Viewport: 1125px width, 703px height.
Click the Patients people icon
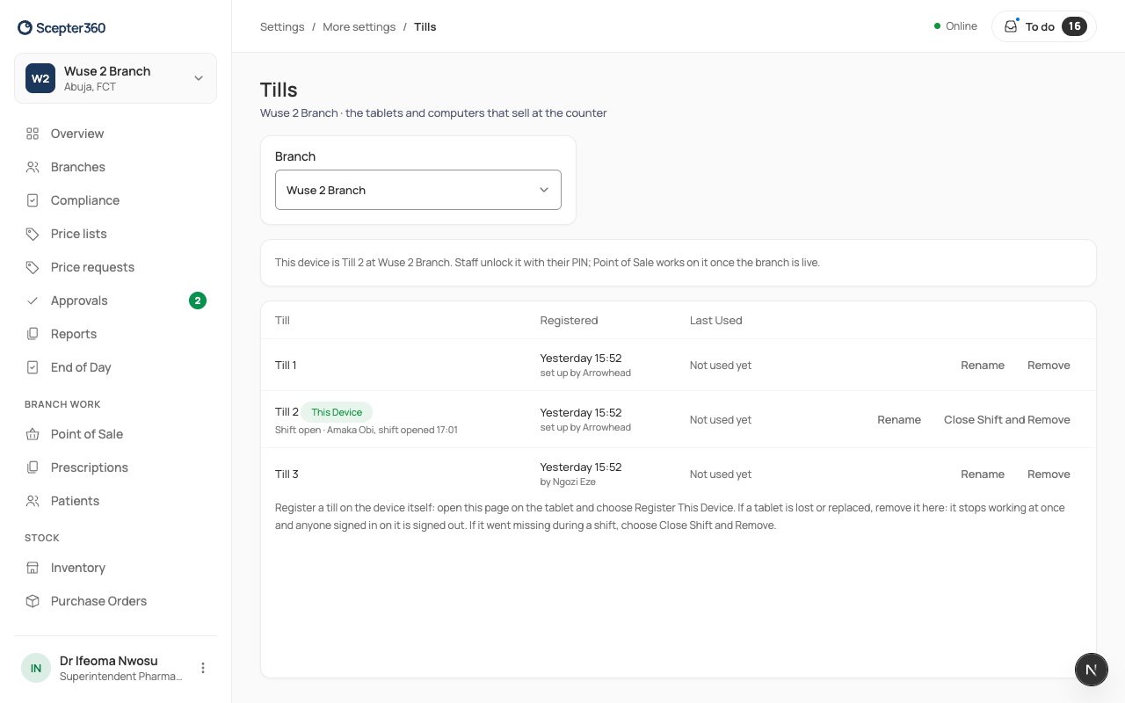(x=33, y=501)
